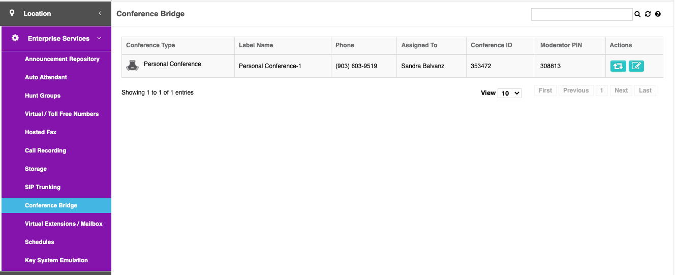
Task: Sort table by Label Name header
Action: click(x=256, y=45)
